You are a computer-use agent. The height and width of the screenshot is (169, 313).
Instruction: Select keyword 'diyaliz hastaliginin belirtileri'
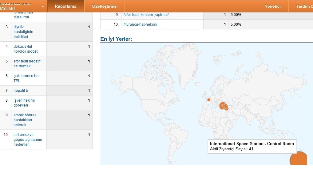tap(23, 32)
